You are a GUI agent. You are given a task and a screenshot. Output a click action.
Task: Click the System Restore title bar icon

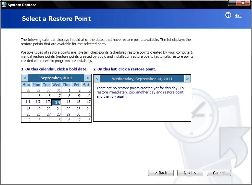coord(4,5)
